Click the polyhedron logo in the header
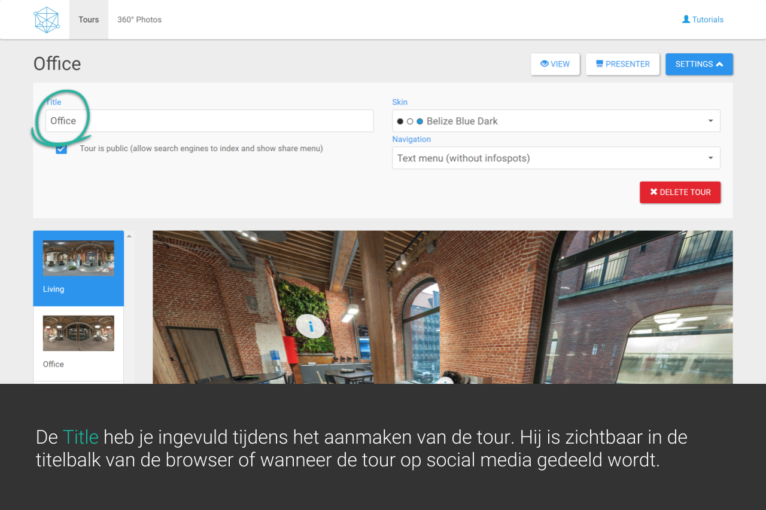Viewport: 766px width, 510px height. 47,20
